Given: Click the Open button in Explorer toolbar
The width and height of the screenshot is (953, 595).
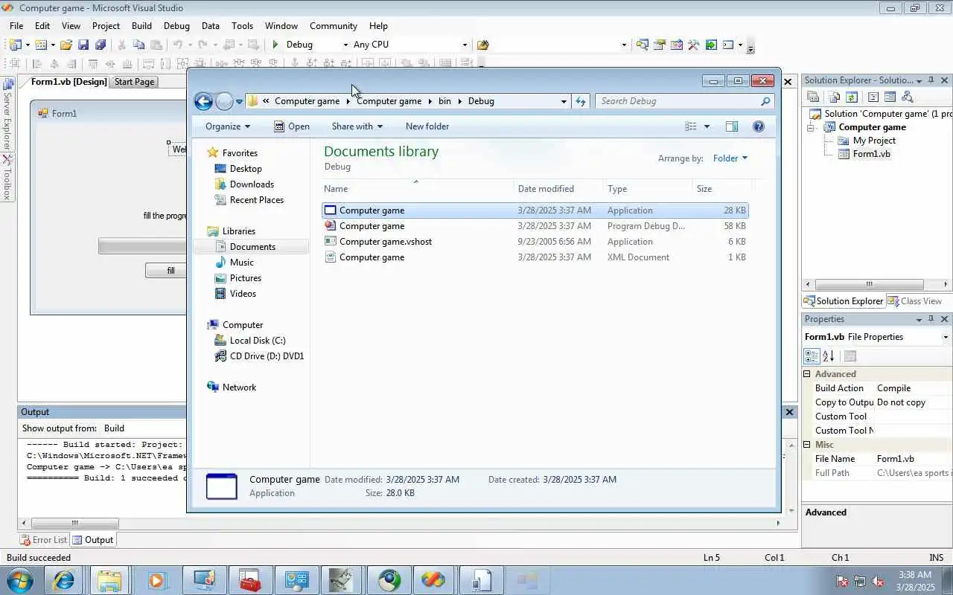Looking at the screenshot, I should click(x=292, y=126).
